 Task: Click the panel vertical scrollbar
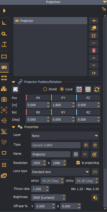pos(105,93)
